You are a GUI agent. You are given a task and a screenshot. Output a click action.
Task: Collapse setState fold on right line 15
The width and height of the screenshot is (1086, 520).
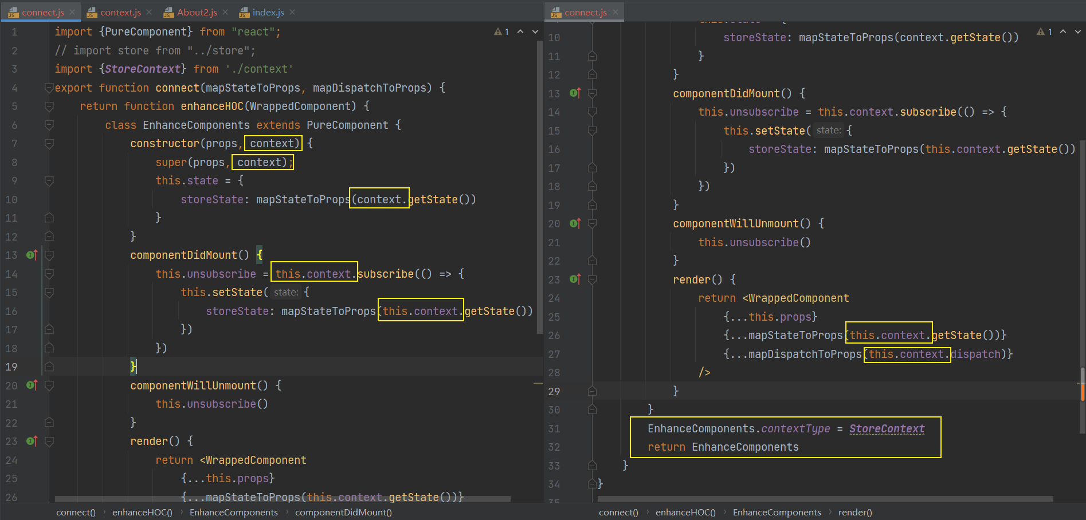(593, 131)
